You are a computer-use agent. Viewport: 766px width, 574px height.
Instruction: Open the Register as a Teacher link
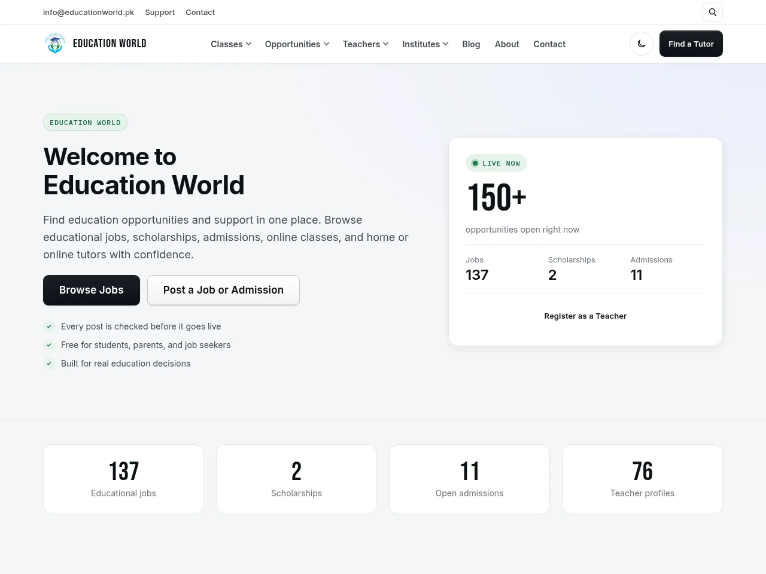click(x=585, y=316)
